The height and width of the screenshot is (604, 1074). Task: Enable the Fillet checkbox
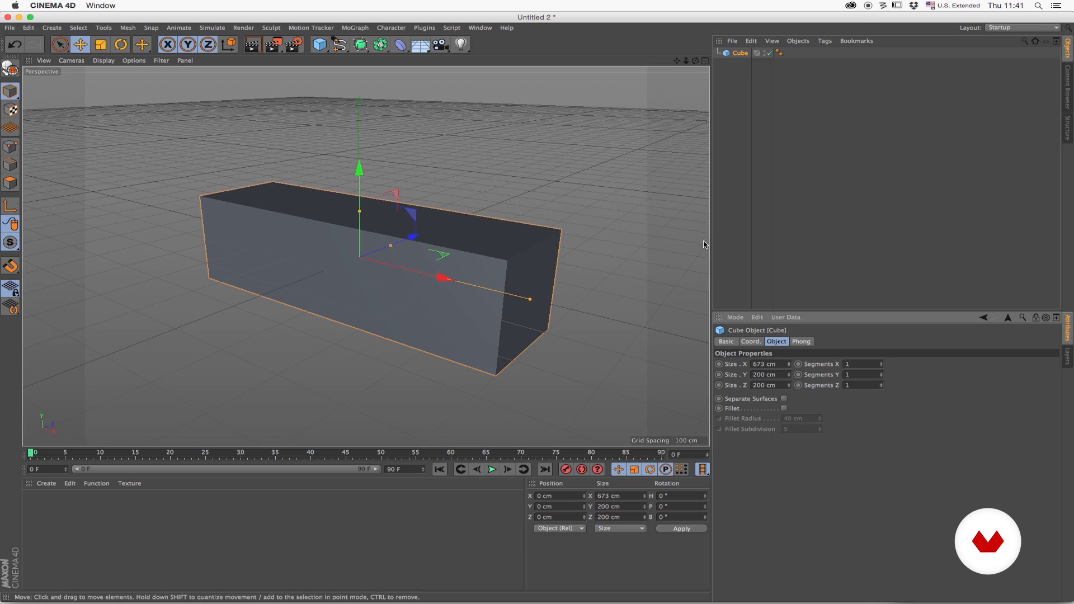(x=784, y=408)
